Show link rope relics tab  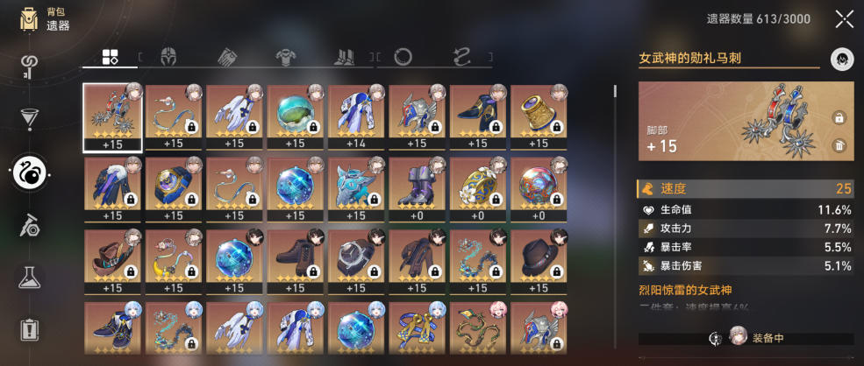[461, 57]
